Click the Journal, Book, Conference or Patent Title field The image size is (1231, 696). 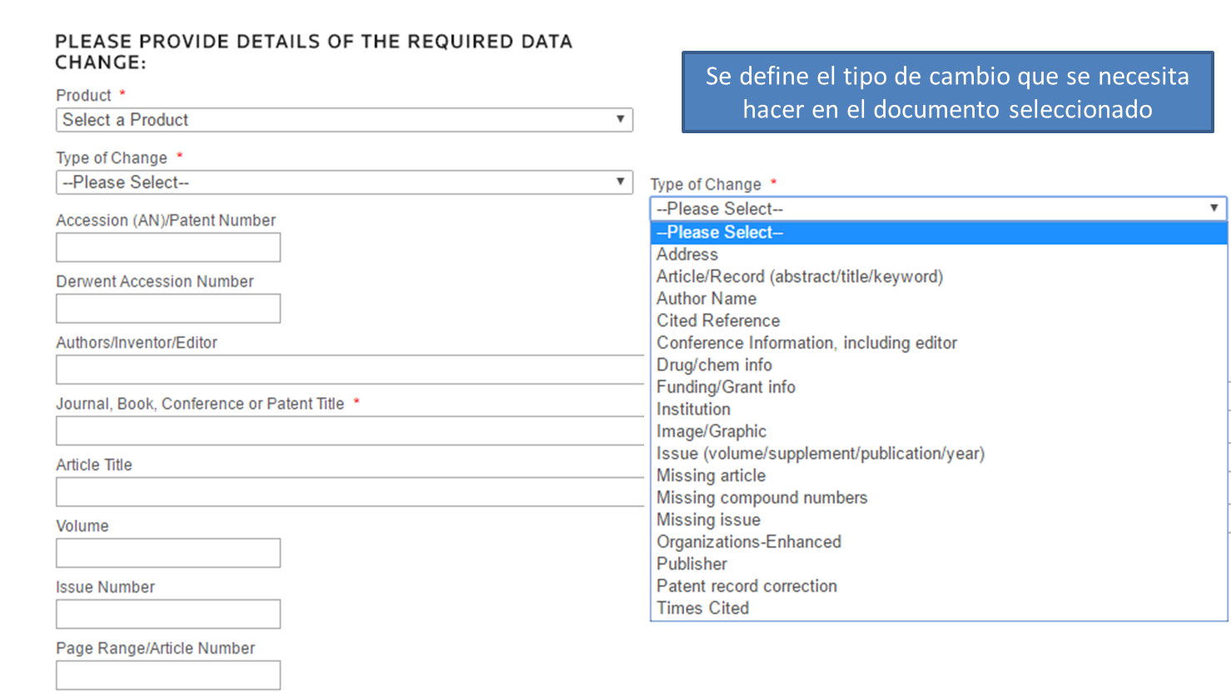click(350, 430)
